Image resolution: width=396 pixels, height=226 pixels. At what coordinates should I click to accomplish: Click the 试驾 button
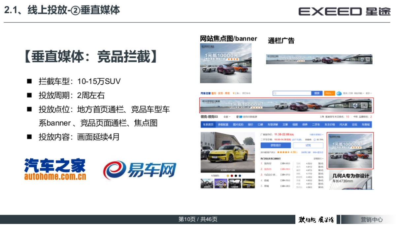(308, 145)
